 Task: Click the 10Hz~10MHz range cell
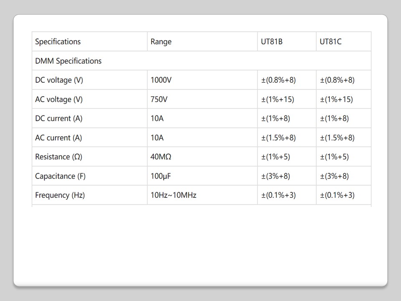click(173, 195)
